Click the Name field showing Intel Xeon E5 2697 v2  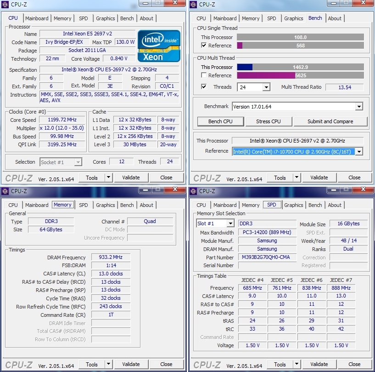click(88, 34)
